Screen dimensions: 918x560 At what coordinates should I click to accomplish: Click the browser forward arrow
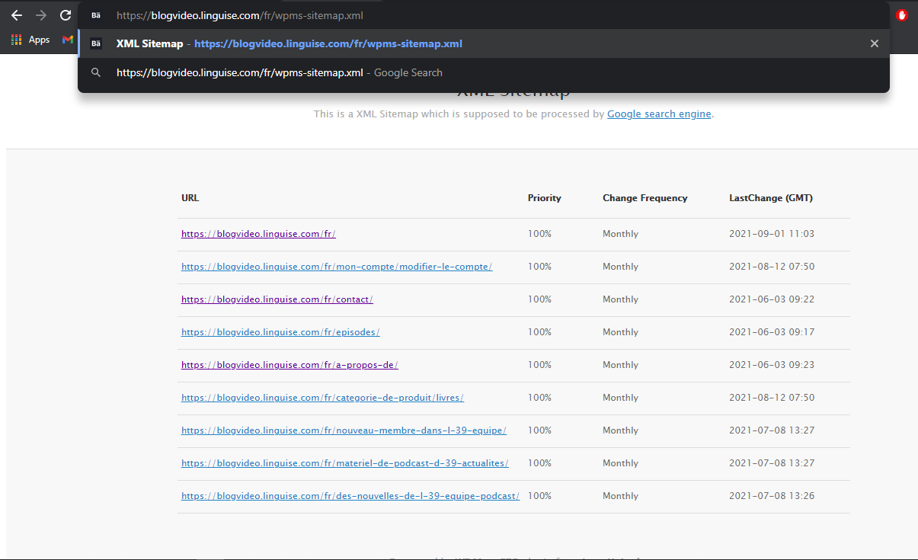[41, 15]
